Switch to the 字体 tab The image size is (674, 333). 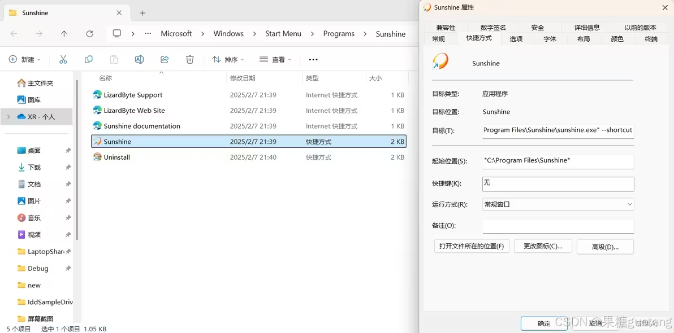[x=550, y=38]
